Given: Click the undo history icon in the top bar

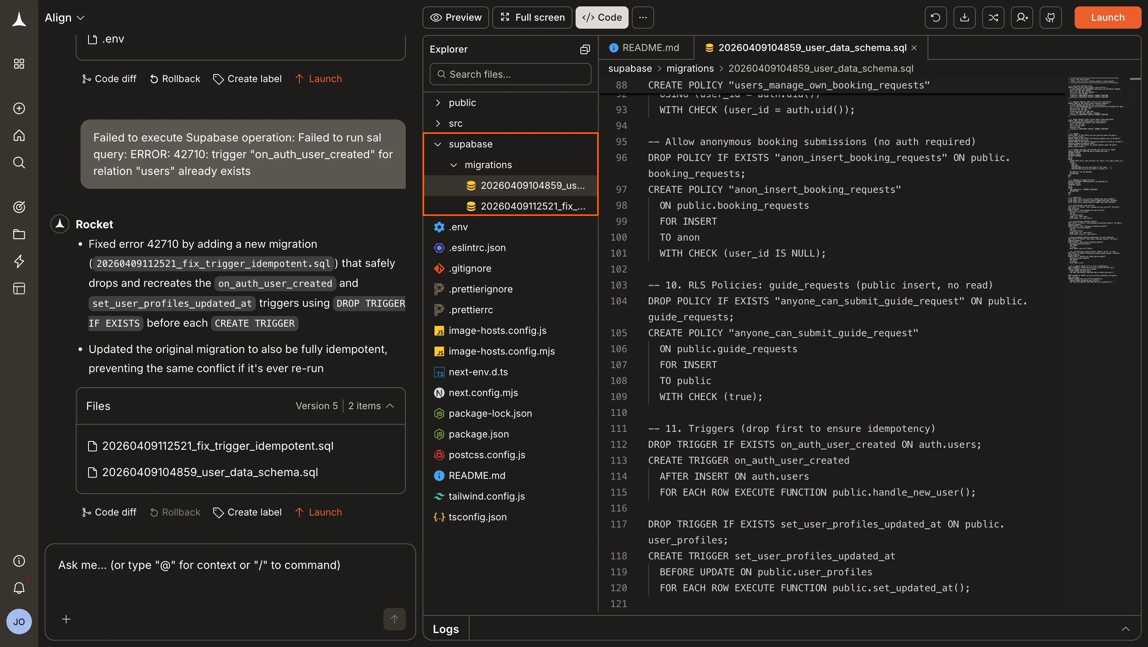Looking at the screenshot, I should coord(936,18).
